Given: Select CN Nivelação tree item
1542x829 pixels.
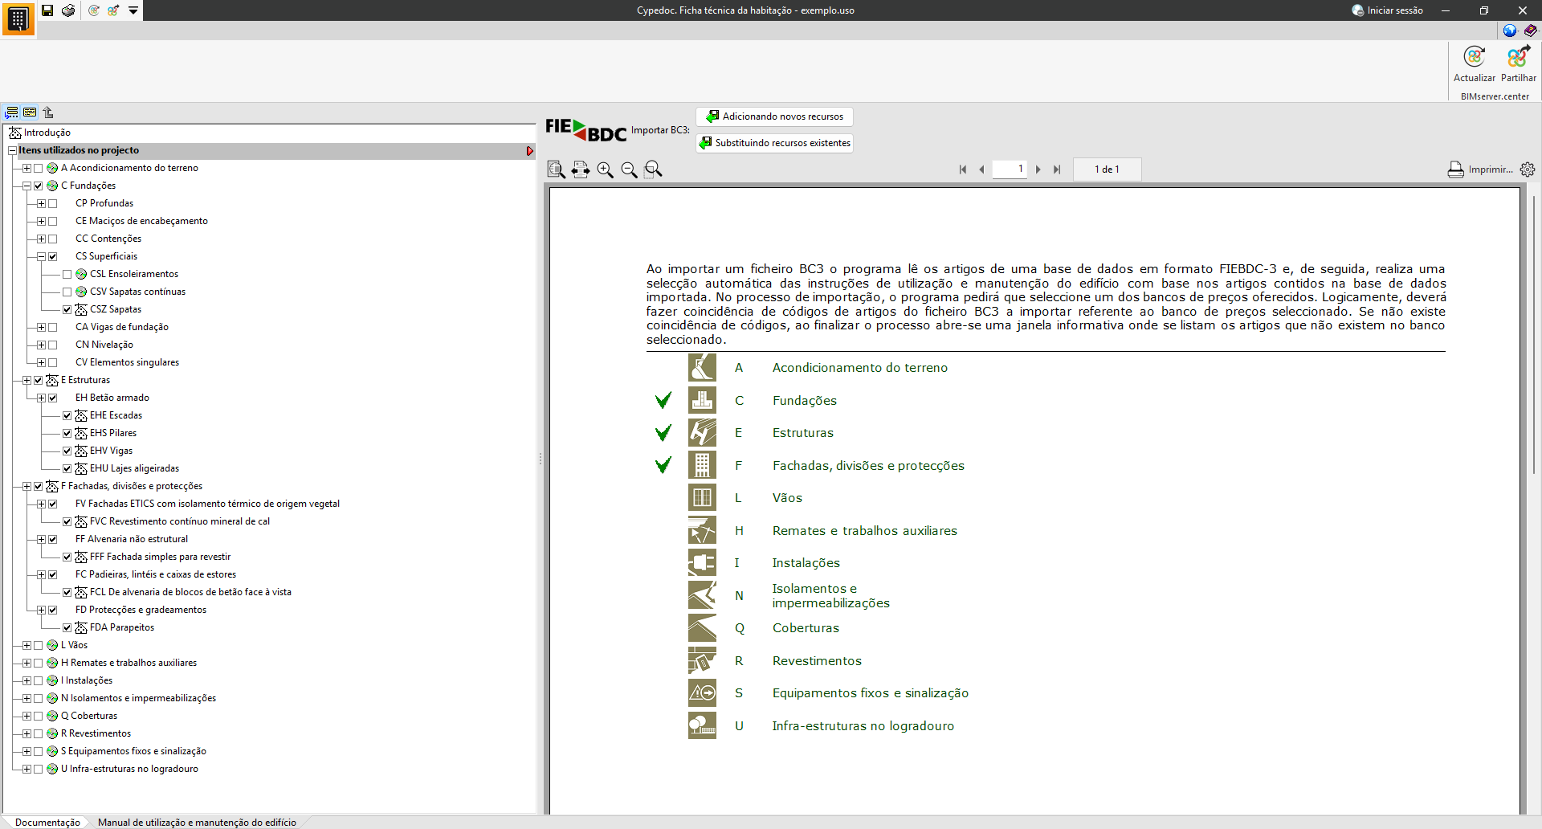Looking at the screenshot, I should 104,345.
